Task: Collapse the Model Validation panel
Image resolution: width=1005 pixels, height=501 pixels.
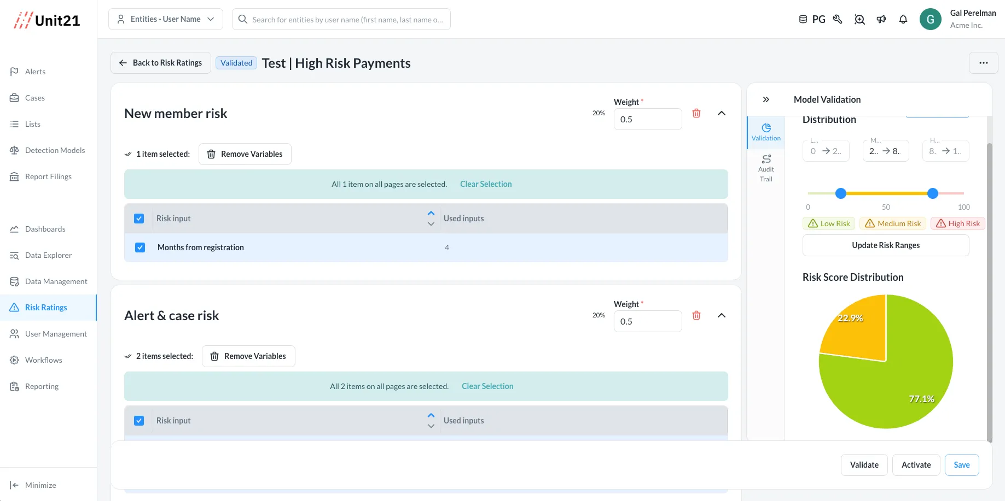Action: pyautogui.click(x=766, y=99)
